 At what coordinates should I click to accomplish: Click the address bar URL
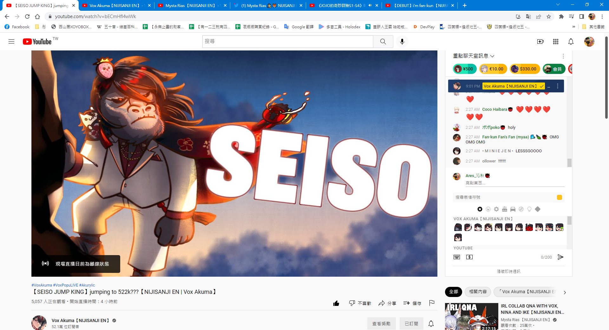coord(95,16)
